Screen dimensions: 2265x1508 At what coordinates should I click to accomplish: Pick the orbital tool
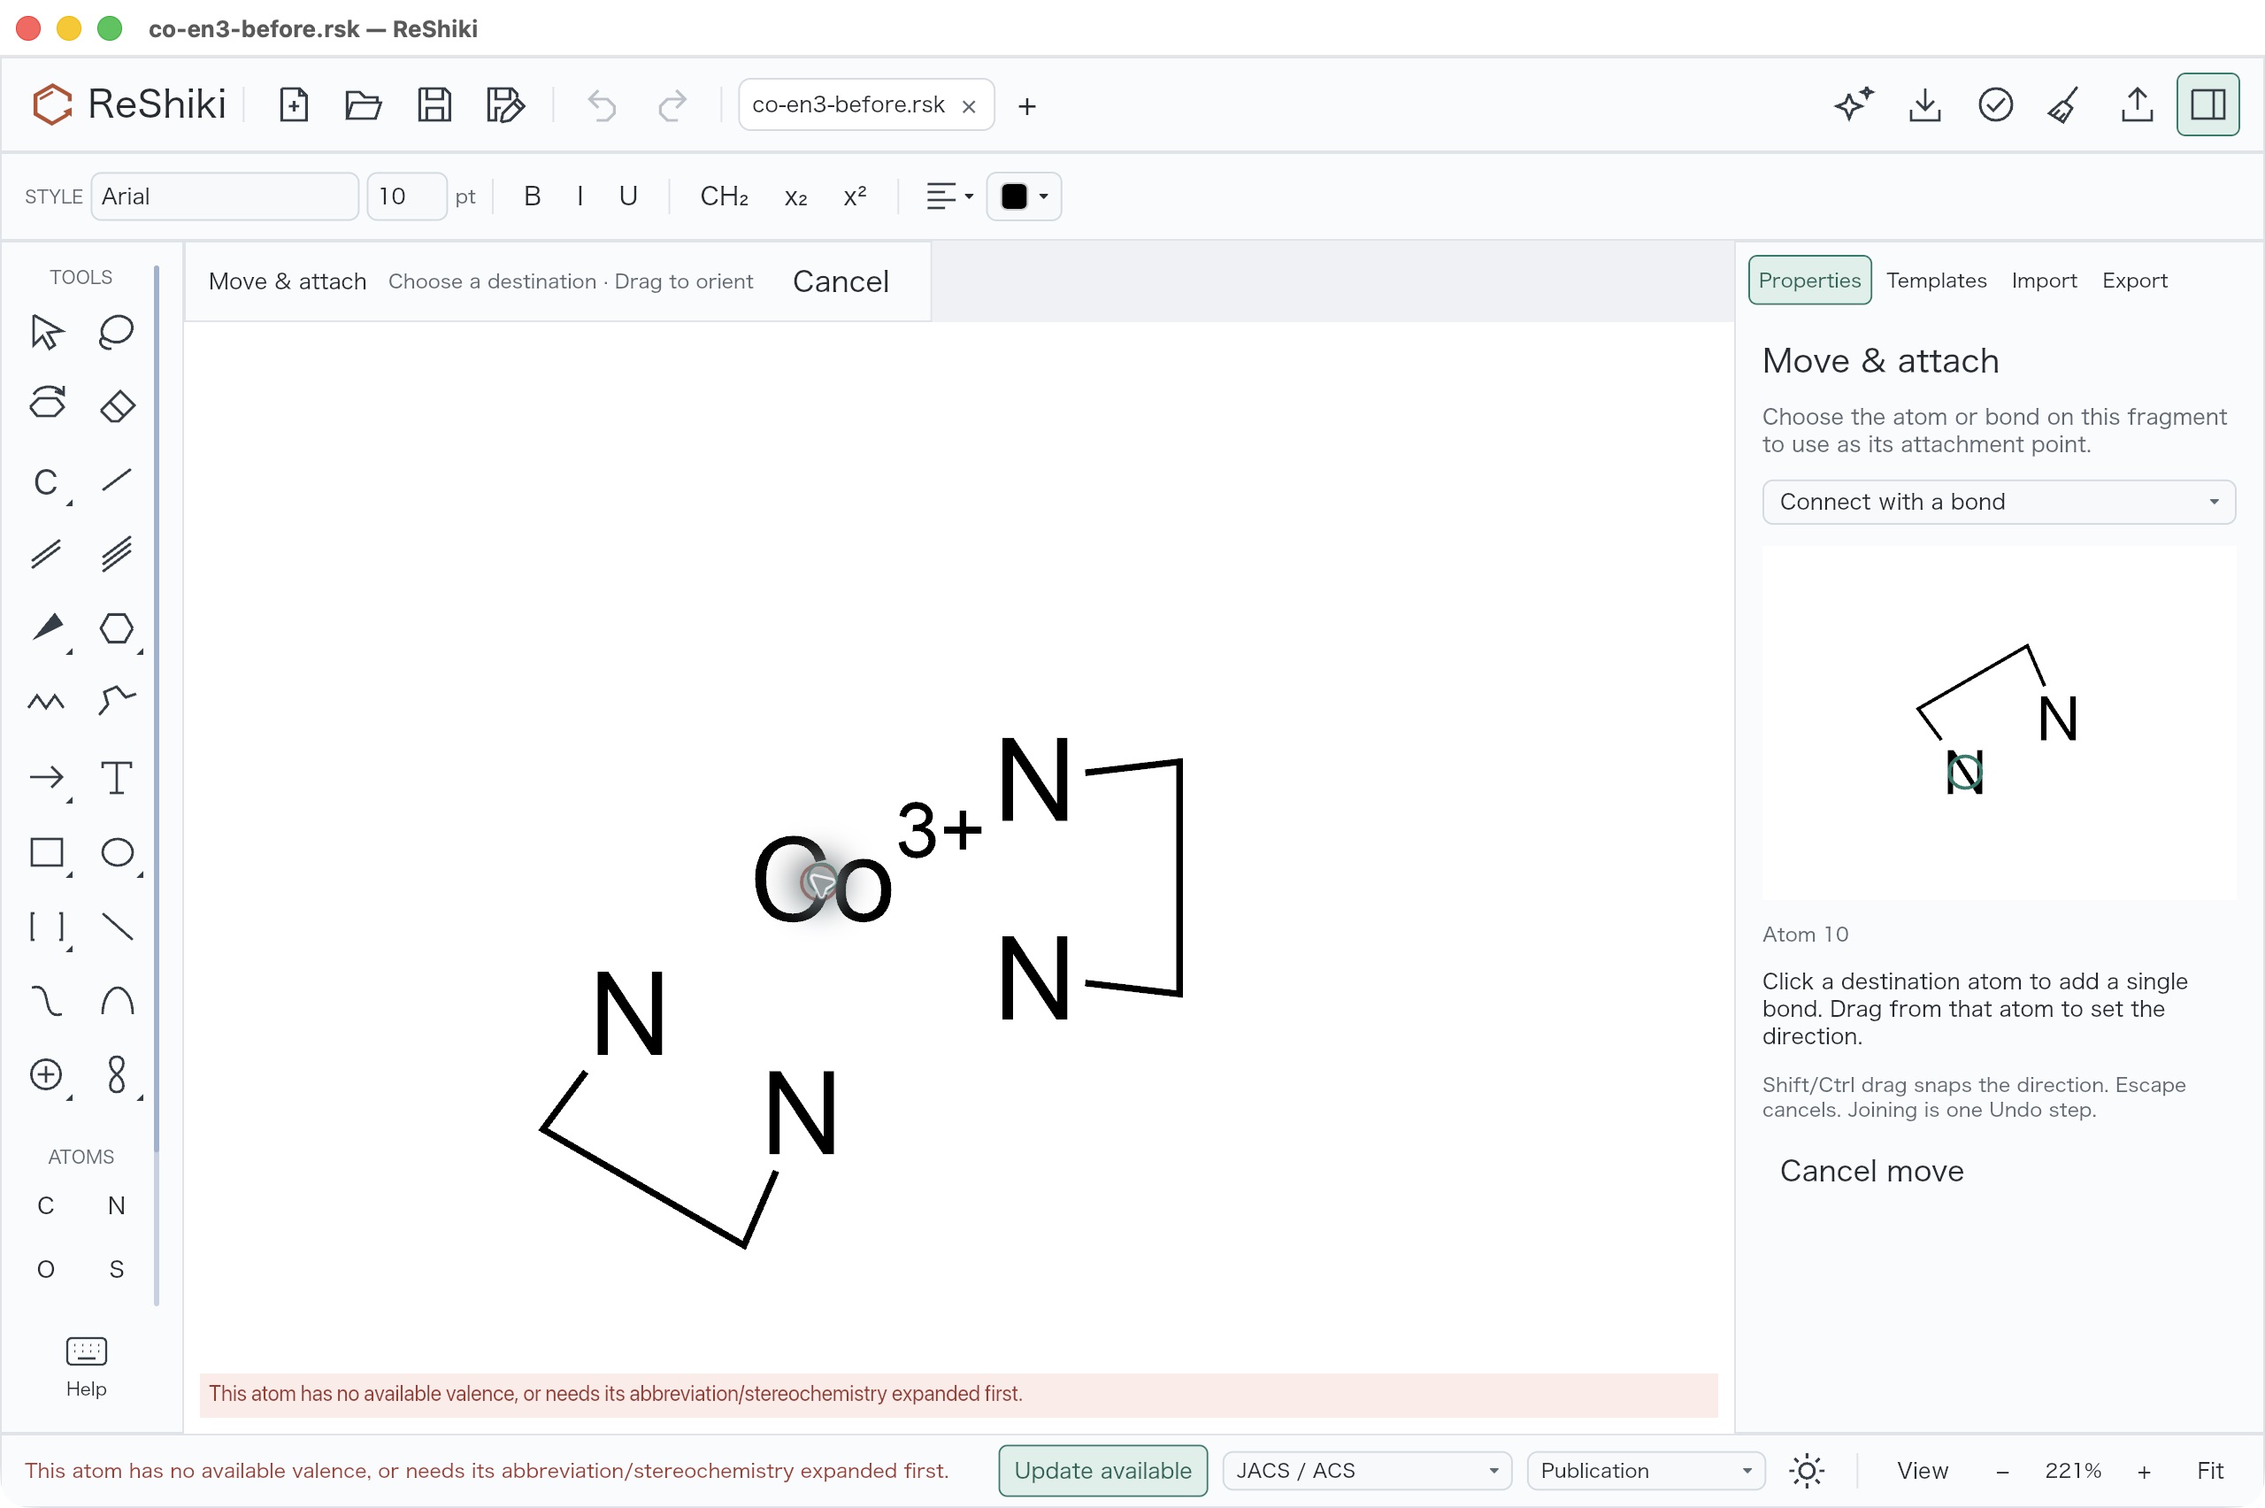116,1074
